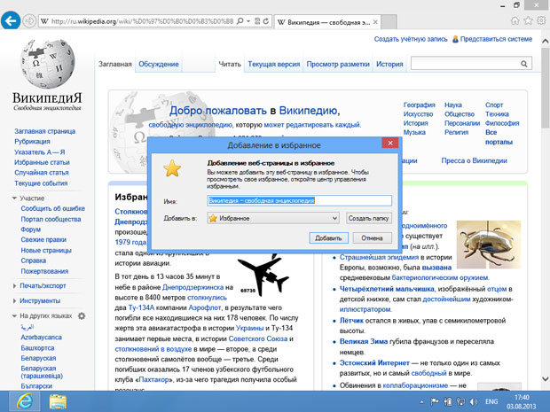
Task: Close the Википедия browser tab
Action: [375, 22]
